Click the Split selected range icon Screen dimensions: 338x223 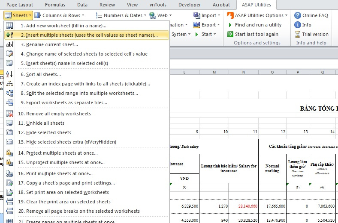(x=9, y=93)
